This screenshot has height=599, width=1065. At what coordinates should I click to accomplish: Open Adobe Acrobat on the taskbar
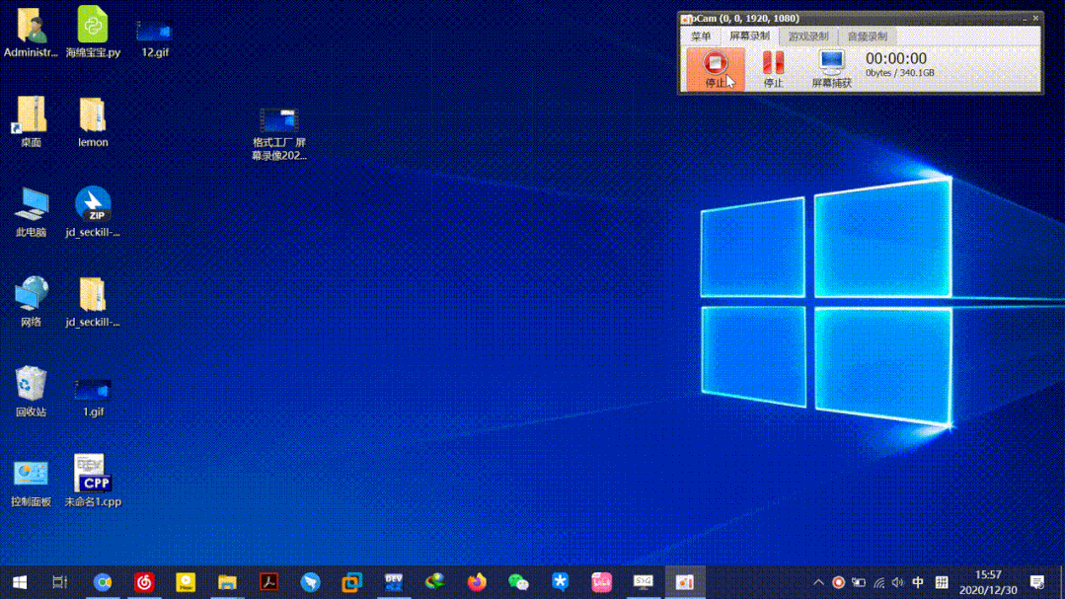tap(269, 582)
